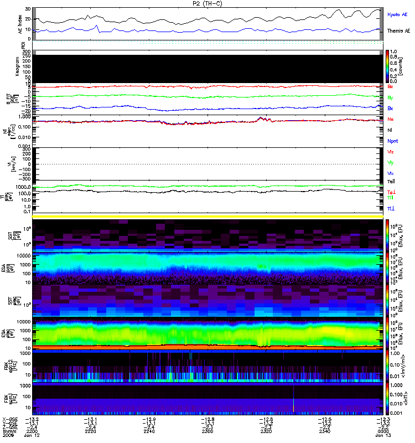Click the bright spike in bottom FBK panel
Screen dimensions: 415x443
pos(293,405)
